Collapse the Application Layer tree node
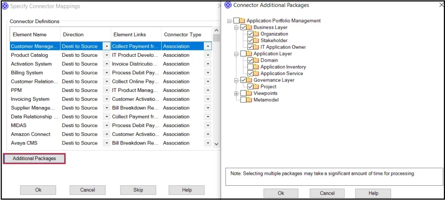Image resolution: width=445 pixels, height=200 pixels. pyautogui.click(x=236, y=54)
